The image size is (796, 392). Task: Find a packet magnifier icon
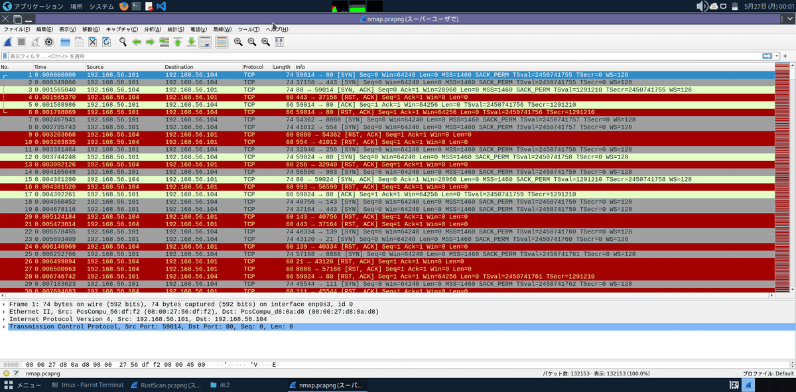[123, 42]
